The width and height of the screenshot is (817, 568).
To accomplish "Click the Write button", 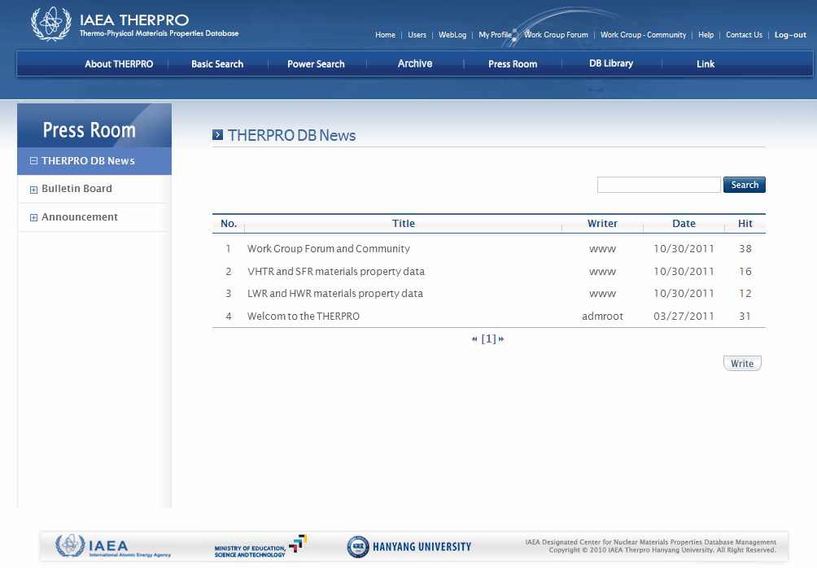I will point(741,363).
